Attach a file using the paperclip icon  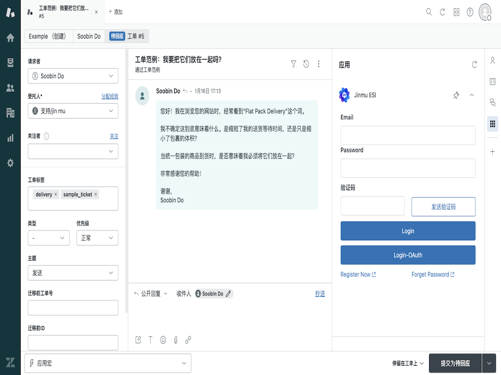(176, 340)
